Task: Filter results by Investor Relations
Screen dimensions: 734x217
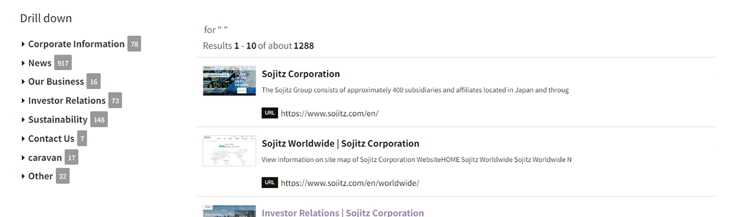Action: coord(67,101)
